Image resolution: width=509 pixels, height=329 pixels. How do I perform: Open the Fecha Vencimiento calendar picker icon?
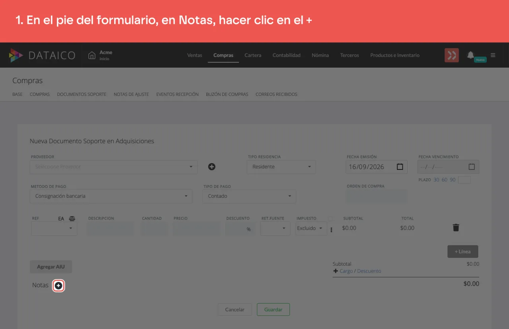click(x=472, y=167)
